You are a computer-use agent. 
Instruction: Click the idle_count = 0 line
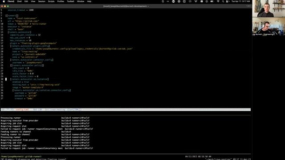(x=20, y=68)
